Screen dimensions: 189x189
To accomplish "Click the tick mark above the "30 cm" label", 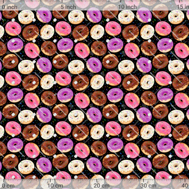I will point(144,181).
